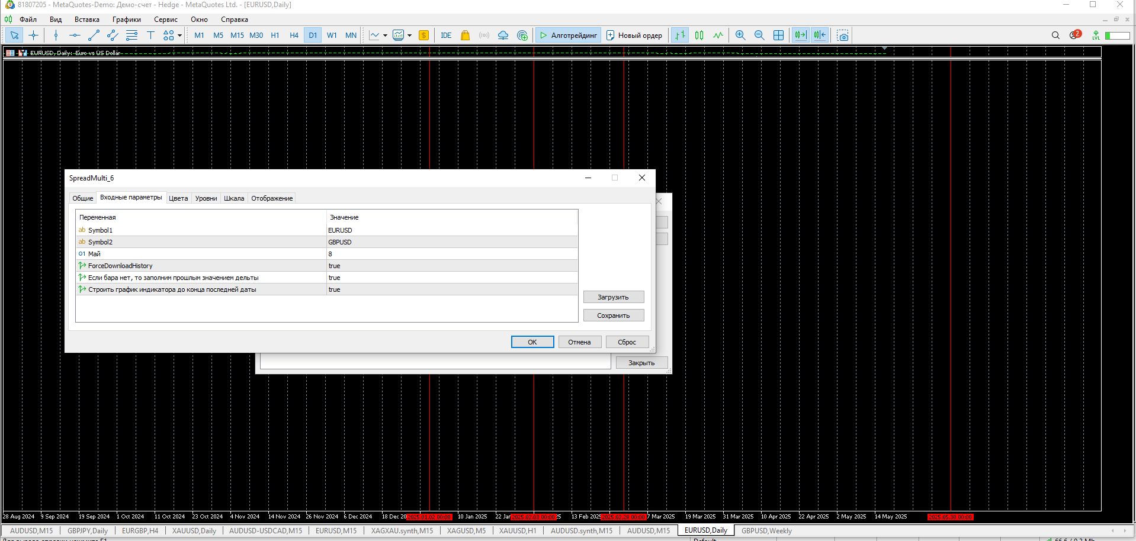Open the VPS cloud icon
This screenshot has width=1136, height=541.
[503, 36]
